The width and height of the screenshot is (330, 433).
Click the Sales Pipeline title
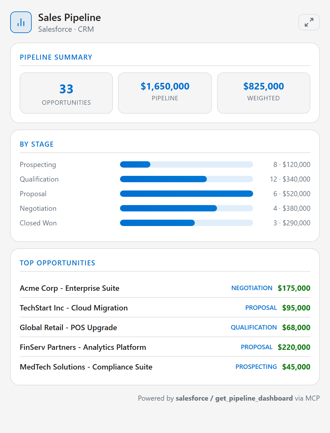69,17
